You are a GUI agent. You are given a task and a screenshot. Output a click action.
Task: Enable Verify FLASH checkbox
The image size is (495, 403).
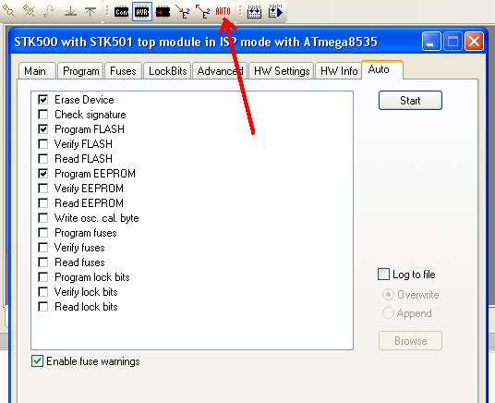(42, 144)
